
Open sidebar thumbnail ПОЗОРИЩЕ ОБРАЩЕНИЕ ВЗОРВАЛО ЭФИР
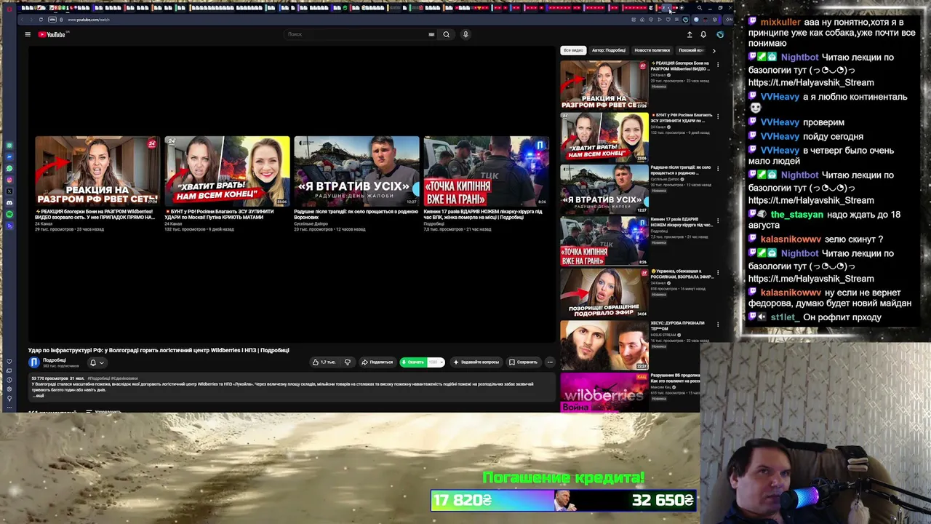(x=604, y=293)
